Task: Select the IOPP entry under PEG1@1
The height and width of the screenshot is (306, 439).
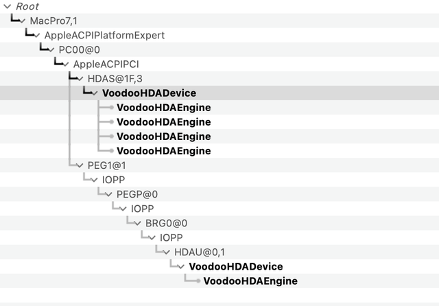Action: coord(113,180)
